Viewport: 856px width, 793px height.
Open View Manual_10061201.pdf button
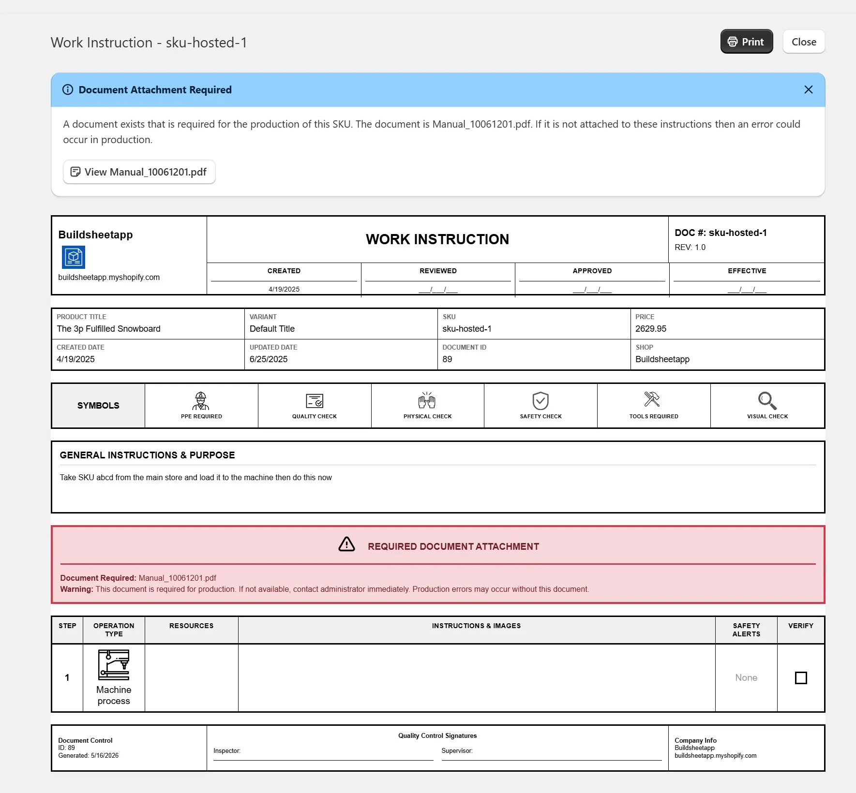coord(139,172)
